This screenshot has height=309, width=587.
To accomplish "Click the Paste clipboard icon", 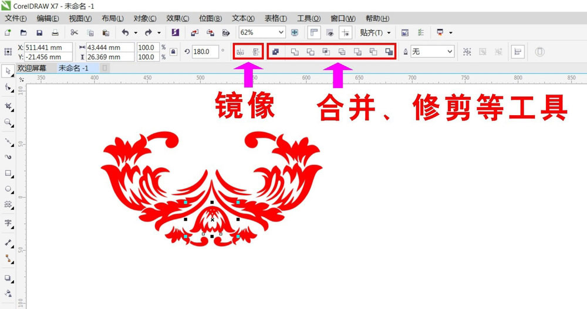I will pyautogui.click(x=106, y=32).
